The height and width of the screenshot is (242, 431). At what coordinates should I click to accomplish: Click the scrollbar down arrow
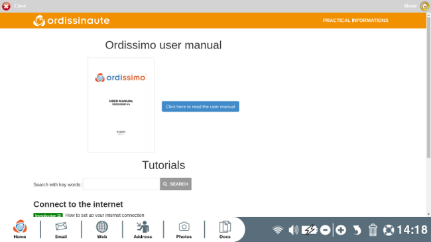[428, 214]
